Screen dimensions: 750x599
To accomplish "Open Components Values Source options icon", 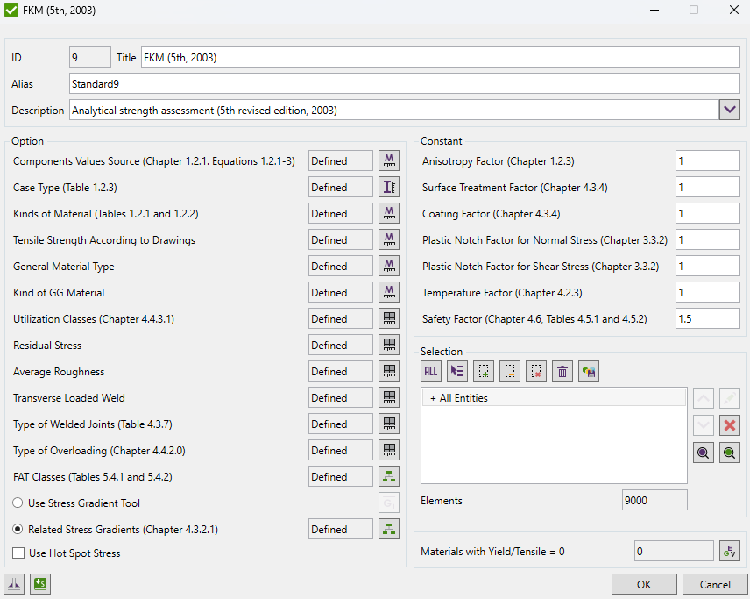I will tap(388, 160).
